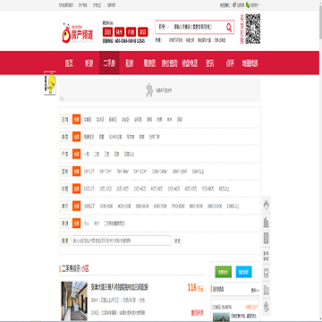Open the 资讯 navigation tab
Screen dimensions: 322x322
pyautogui.click(x=209, y=64)
